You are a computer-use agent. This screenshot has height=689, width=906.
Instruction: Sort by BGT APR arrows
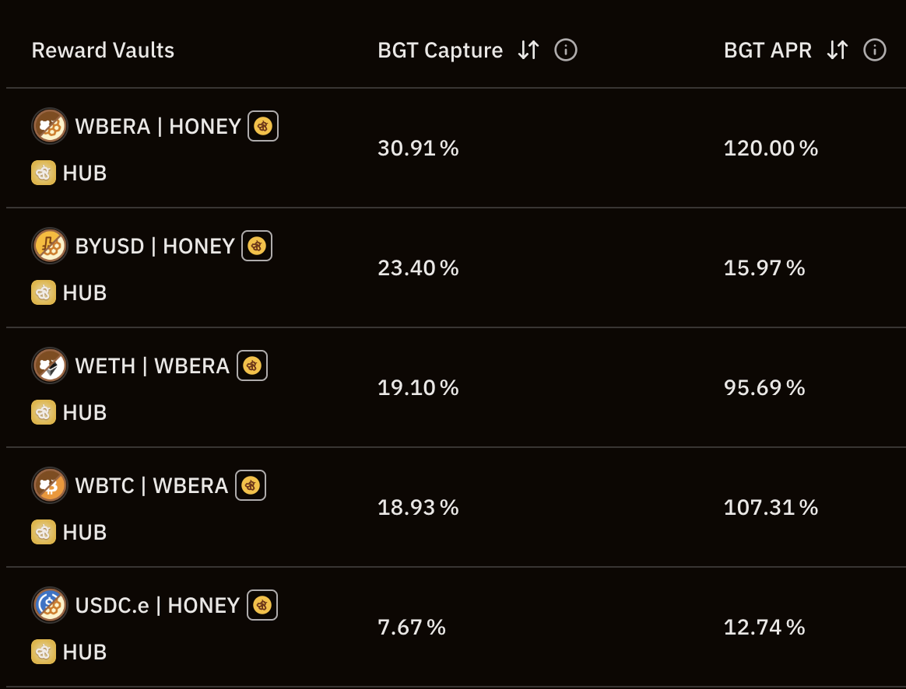point(838,51)
